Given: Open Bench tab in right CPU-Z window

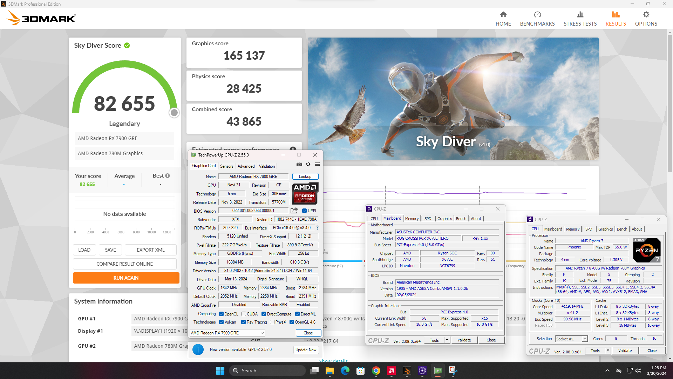Looking at the screenshot, I should click(x=622, y=229).
